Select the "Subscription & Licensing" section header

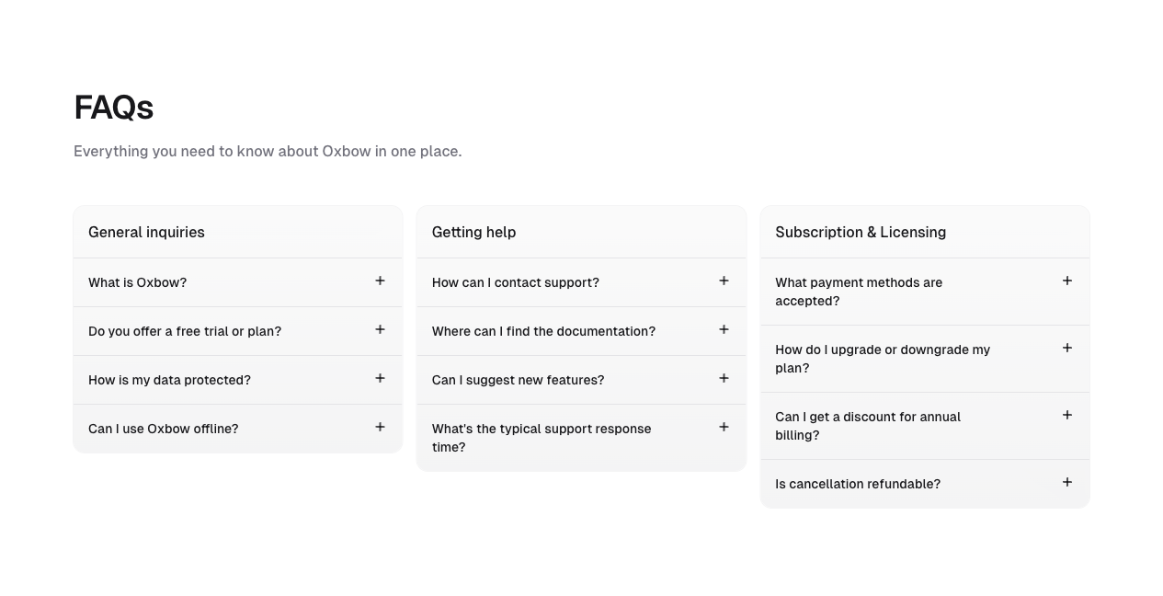point(860,233)
